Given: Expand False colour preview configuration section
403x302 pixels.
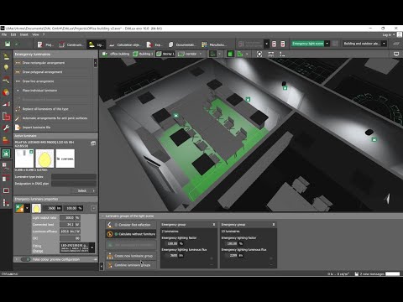Looking at the screenshot, I should 16,259.
